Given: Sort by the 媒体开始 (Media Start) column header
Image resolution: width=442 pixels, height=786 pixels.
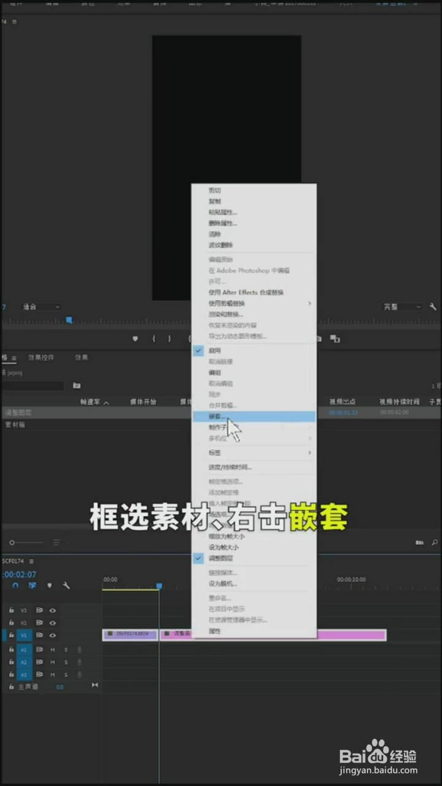Looking at the screenshot, I should tap(143, 402).
